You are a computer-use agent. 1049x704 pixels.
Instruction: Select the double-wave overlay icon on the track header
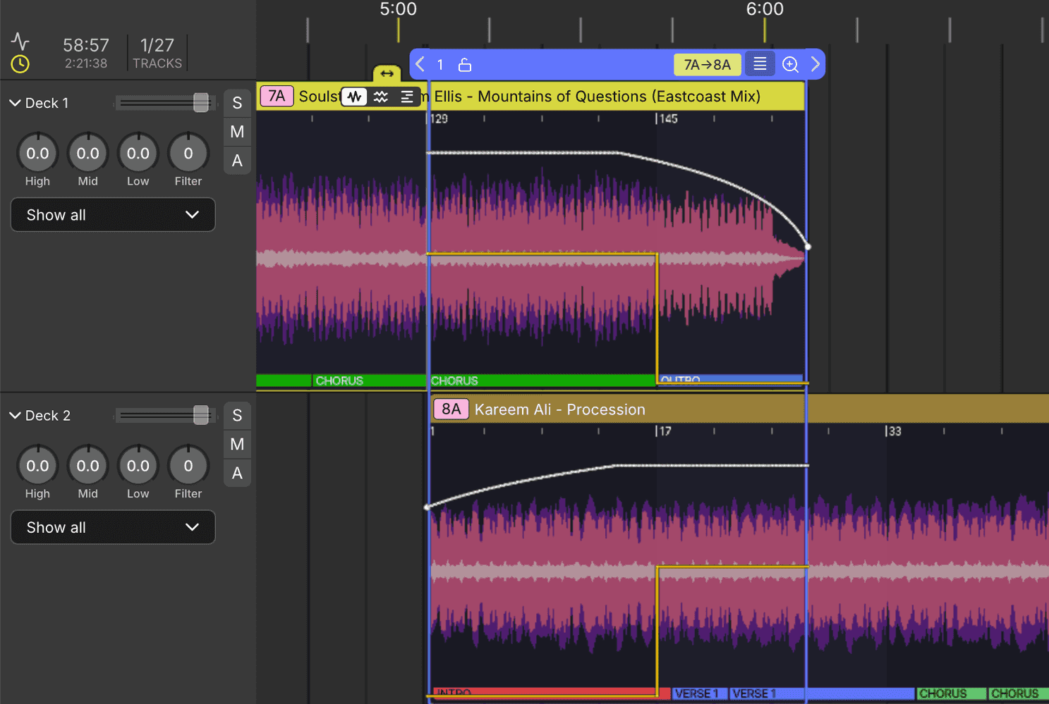(x=380, y=97)
